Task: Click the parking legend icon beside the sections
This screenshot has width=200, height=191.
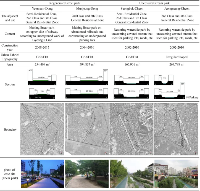Action: point(187,97)
